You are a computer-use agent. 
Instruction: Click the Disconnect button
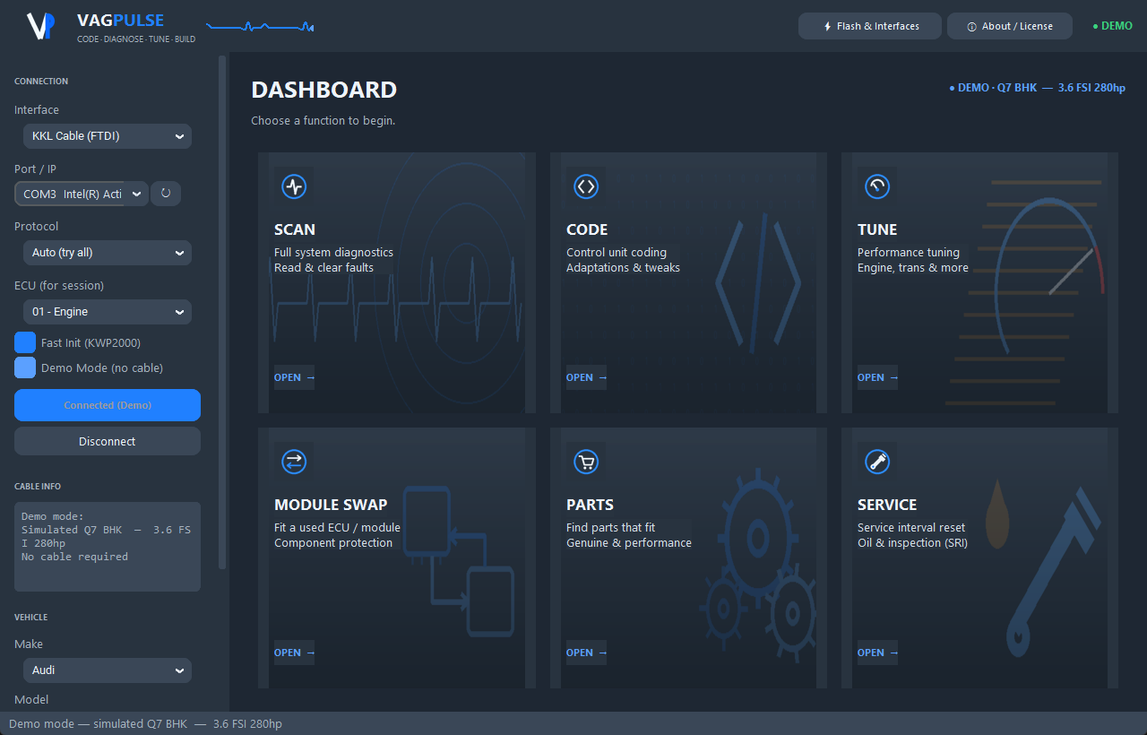click(108, 441)
